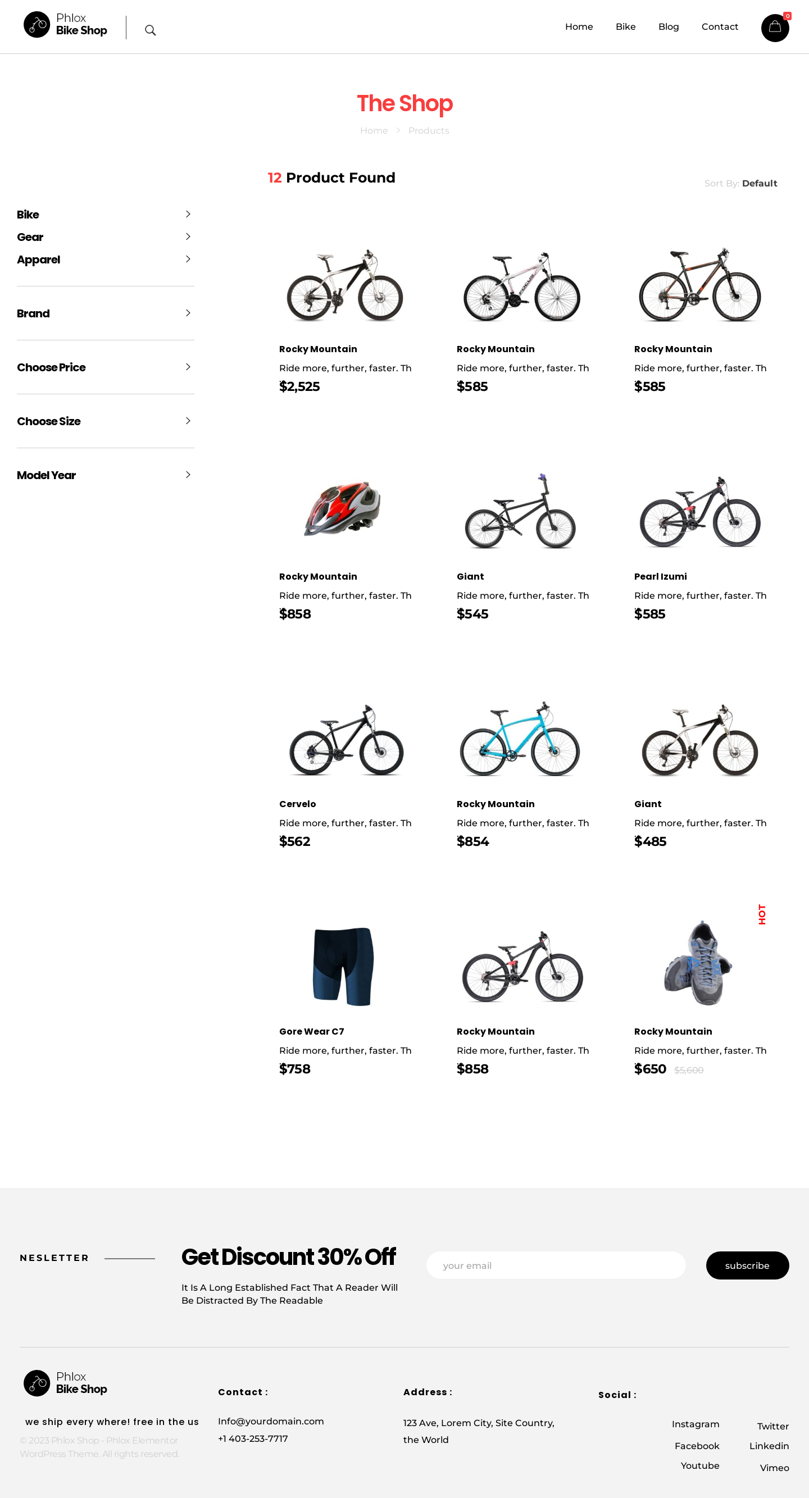Click the Home breadcrumb link

pos(374,131)
